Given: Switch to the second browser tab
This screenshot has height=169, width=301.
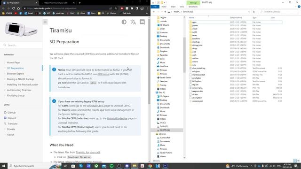Looking at the screenshot, I should coord(57,3).
